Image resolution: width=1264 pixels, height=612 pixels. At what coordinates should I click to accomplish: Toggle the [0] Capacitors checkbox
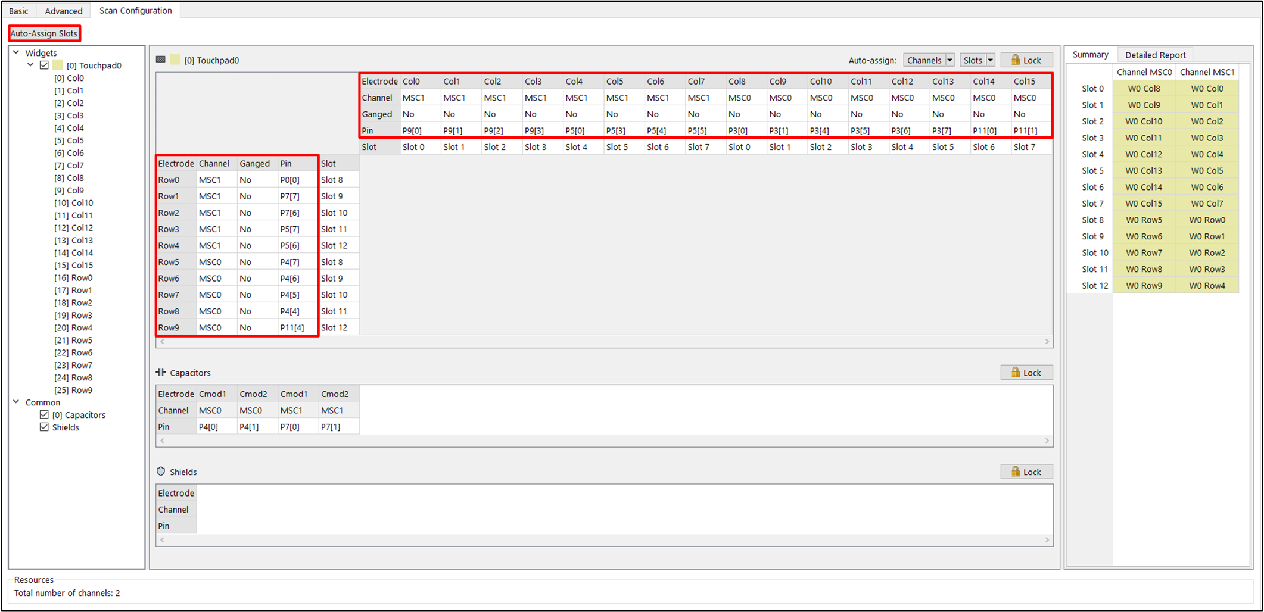tap(44, 414)
